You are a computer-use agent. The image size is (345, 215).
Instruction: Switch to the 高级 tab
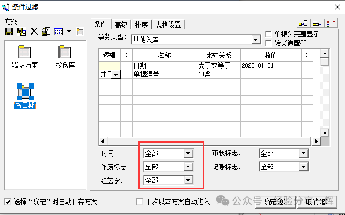pos(121,24)
